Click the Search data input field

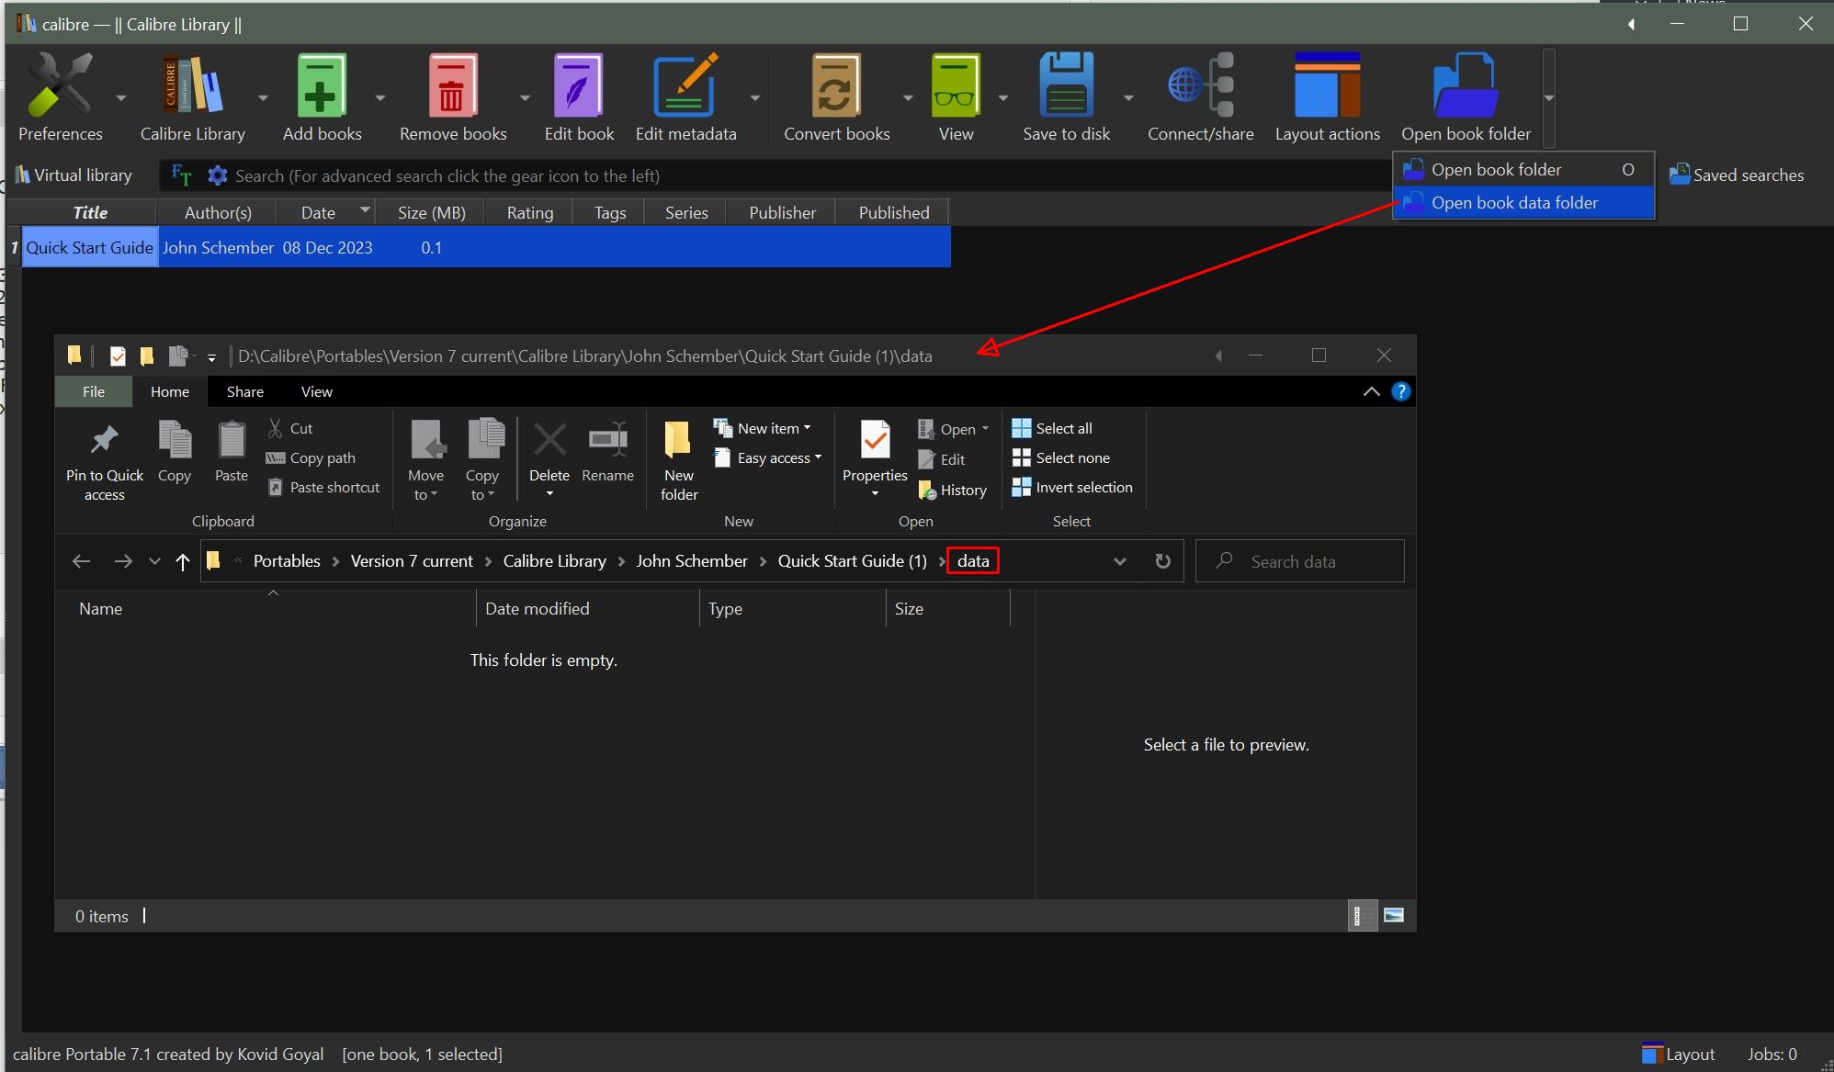1314,561
